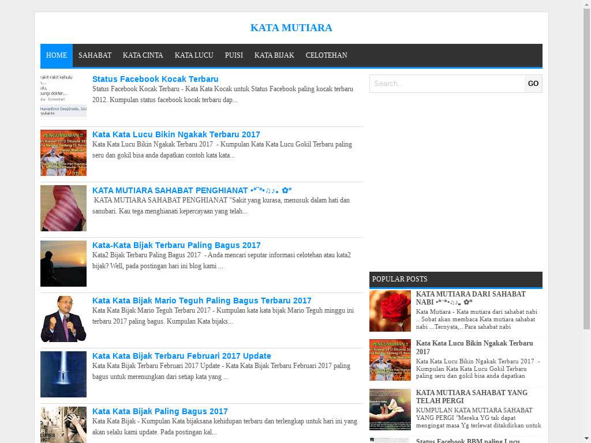This screenshot has height=443, width=591.
Task: Open popular post Kata Kata Lucu Bikin Ngakak
Action: [474, 347]
